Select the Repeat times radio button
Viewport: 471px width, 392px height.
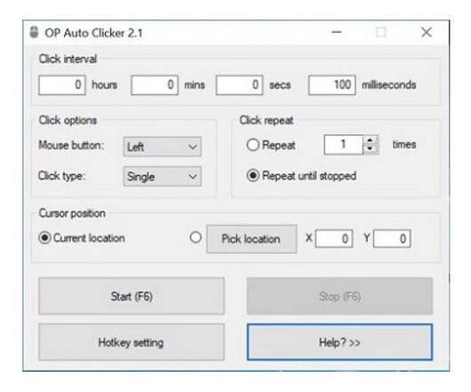coord(253,145)
